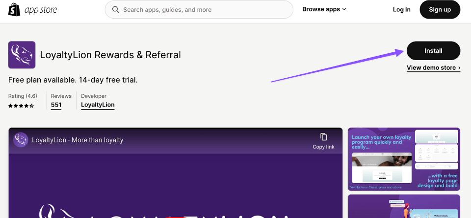Focus the search apps input field

(199, 10)
